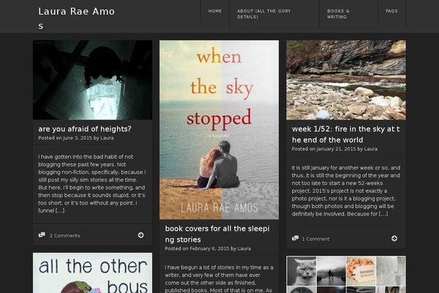This screenshot has height=293, width=439.
Task: Click the Laura Rae Amos site title
Action: click(x=76, y=18)
